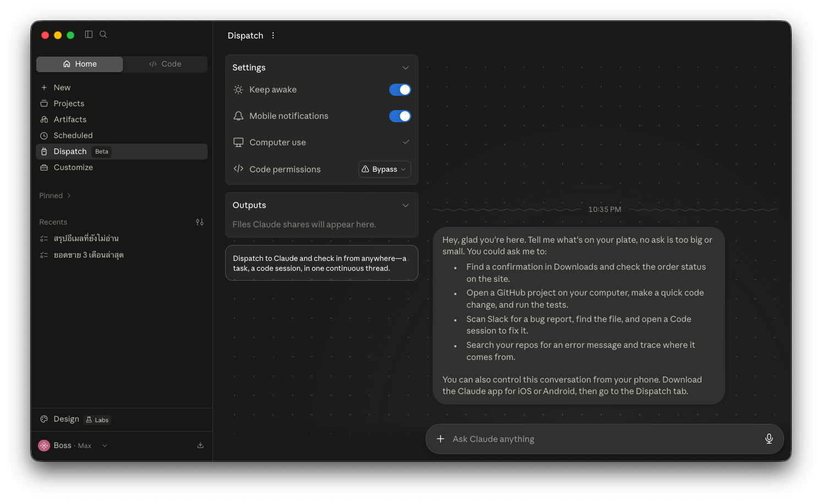Viewport: 822px width, 502px height.
Task: Turn off Mobile notifications toggle
Action: tap(400, 116)
